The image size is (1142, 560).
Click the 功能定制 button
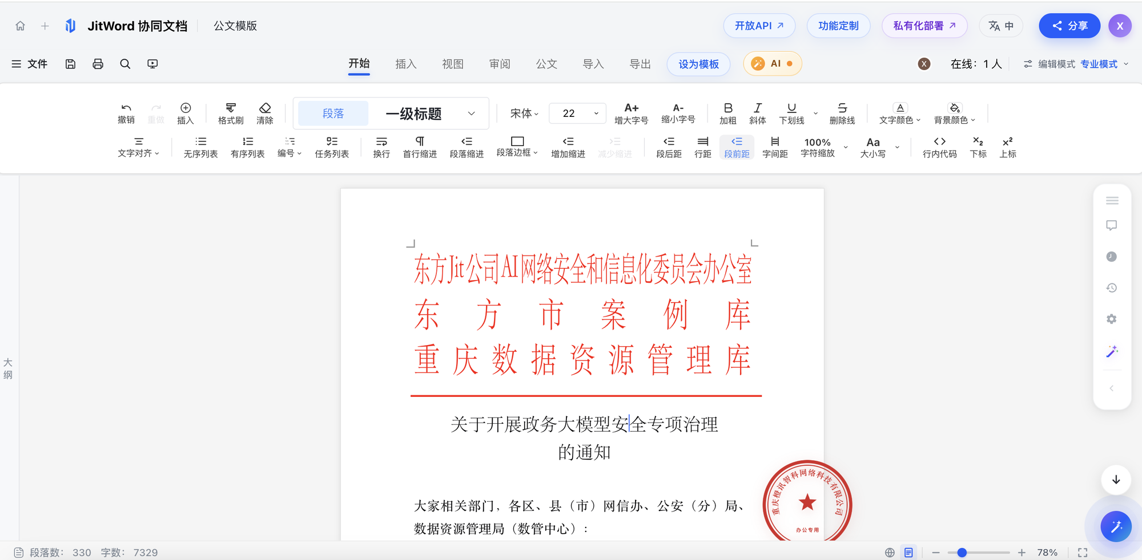pyautogui.click(x=838, y=26)
